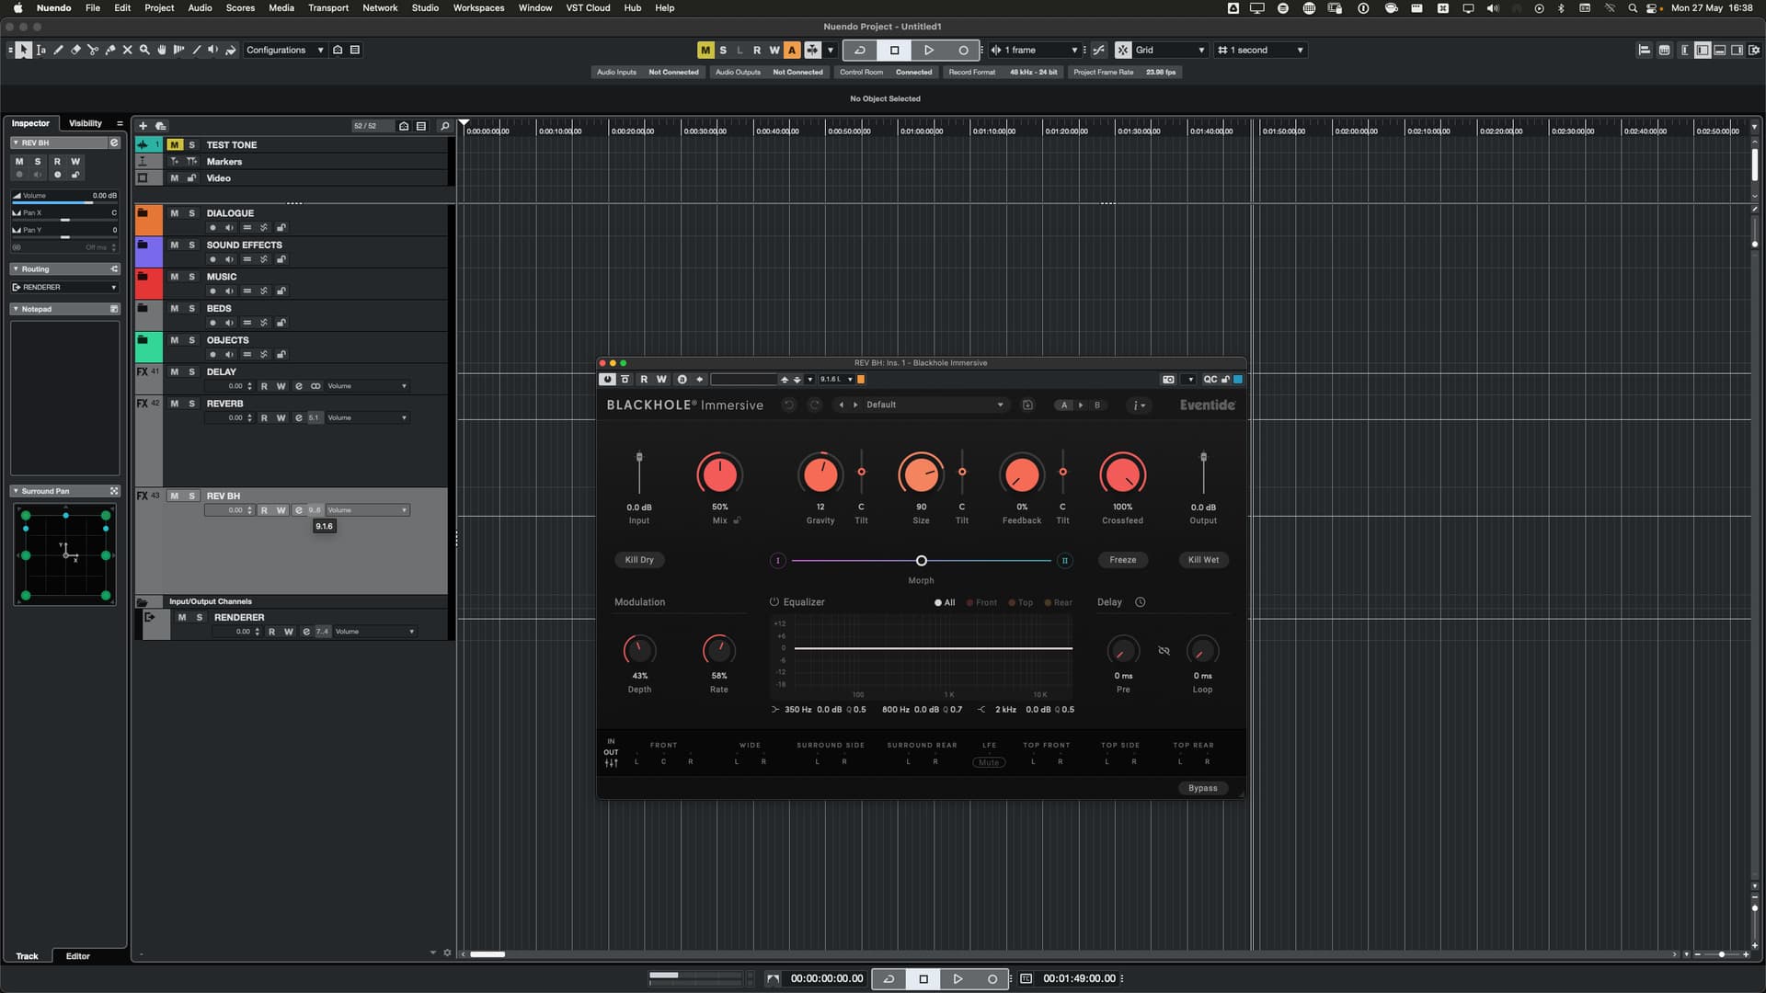Select the Zoom magnifier tool
This screenshot has width=1766, height=993.
coord(144,50)
